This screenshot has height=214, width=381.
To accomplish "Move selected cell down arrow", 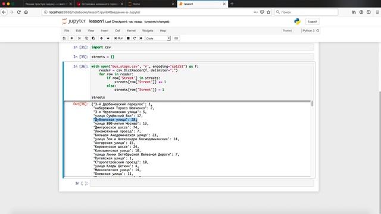I will tap(108, 38).
